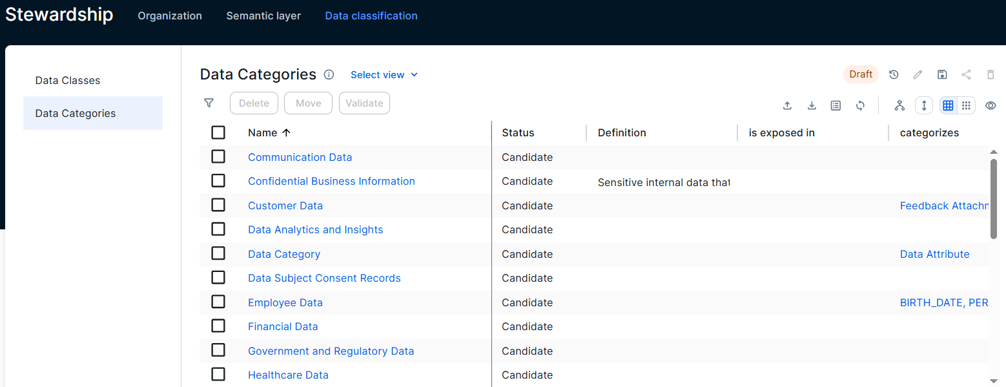Open the filter funnel icon
Viewport: 1006px width, 387px height.
tap(209, 103)
